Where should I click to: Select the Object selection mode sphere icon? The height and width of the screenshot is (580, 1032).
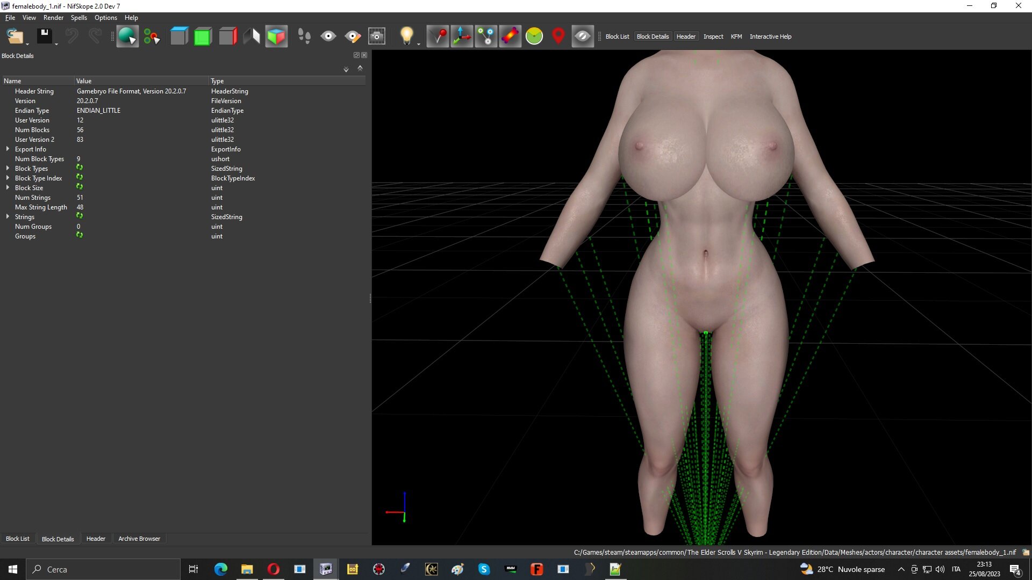pos(127,37)
